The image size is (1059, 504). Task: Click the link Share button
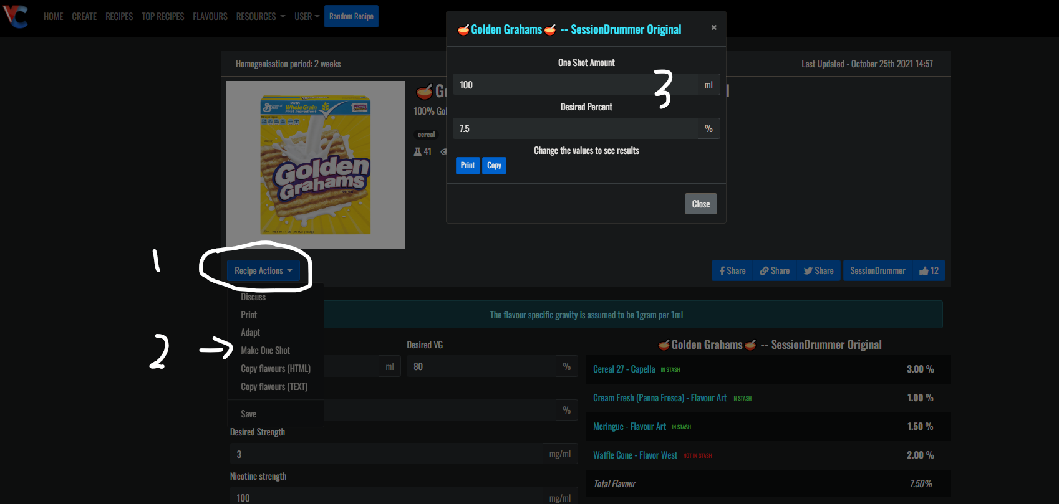[x=775, y=270]
